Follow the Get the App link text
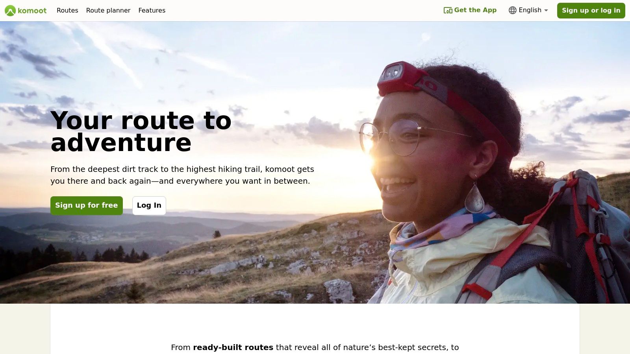 click(x=475, y=10)
